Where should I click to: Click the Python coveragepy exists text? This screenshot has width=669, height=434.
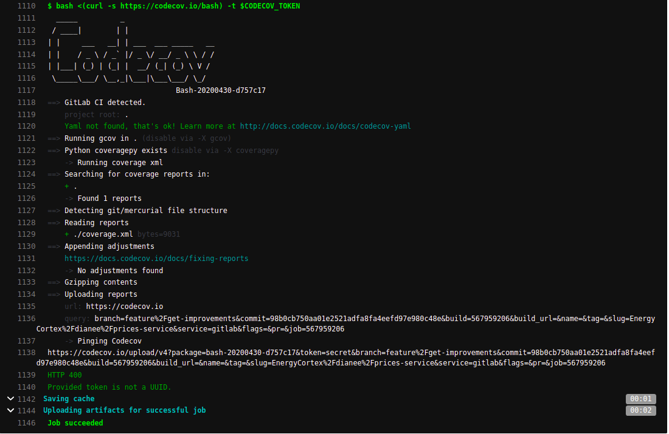click(x=116, y=151)
